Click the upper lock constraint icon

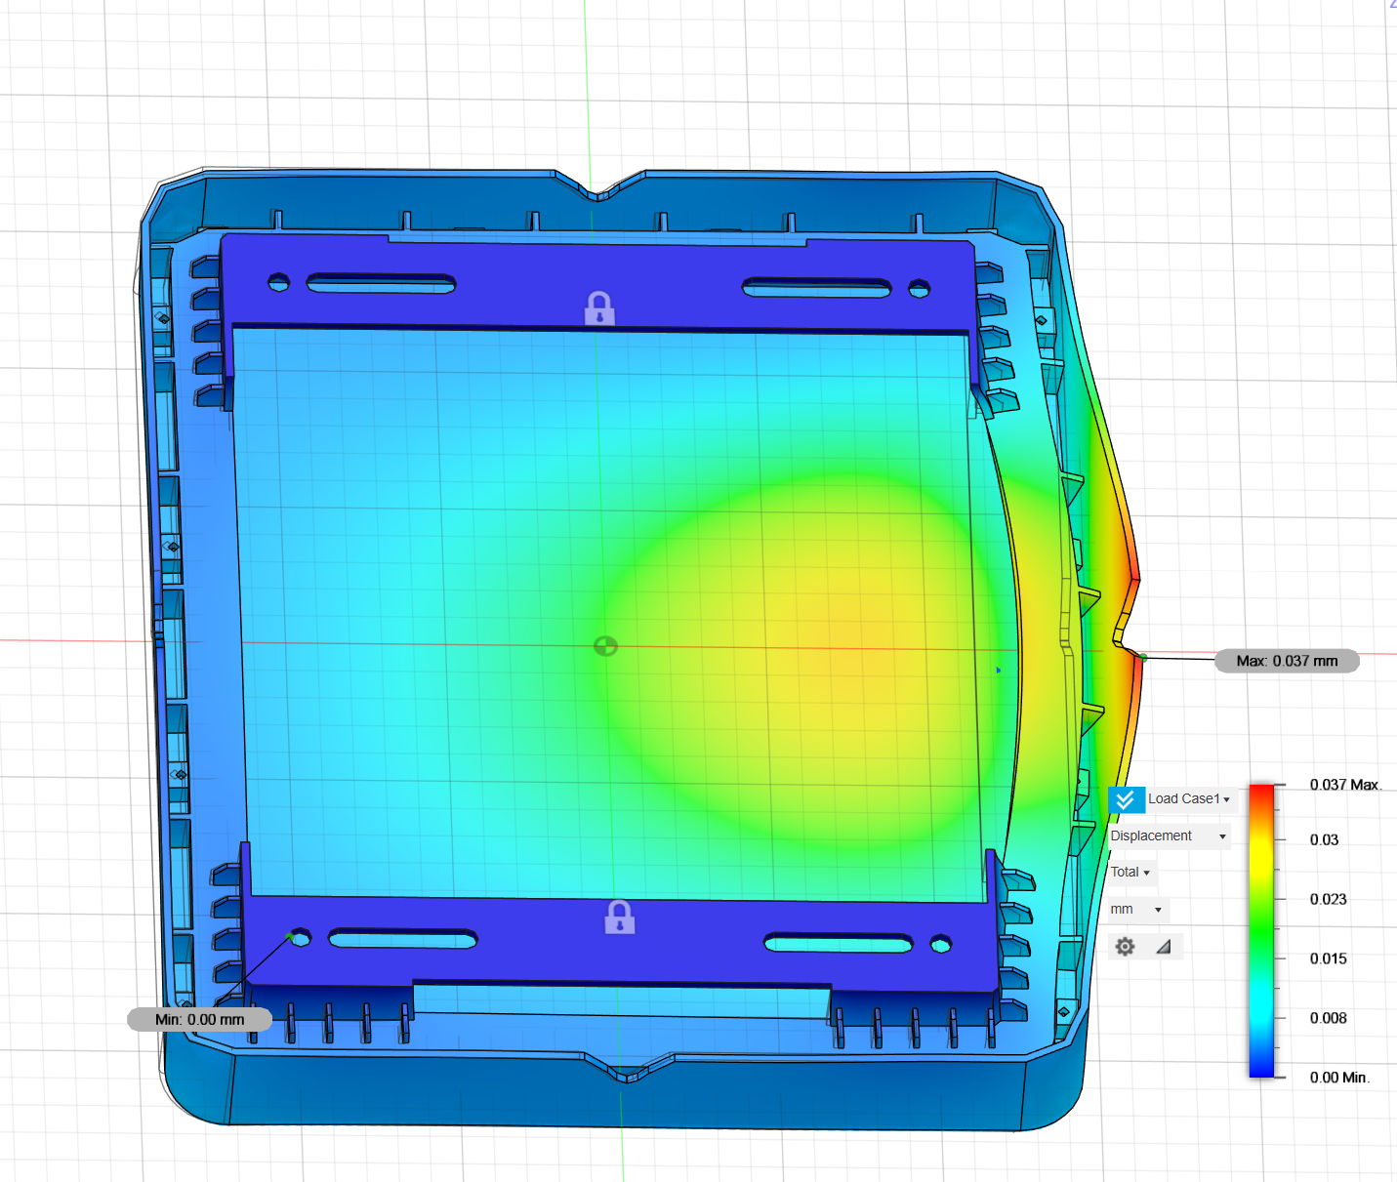(x=599, y=308)
